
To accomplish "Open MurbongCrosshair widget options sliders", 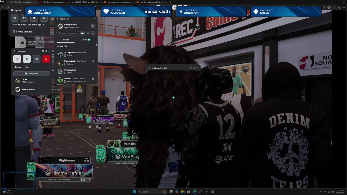I will point(191,68).
